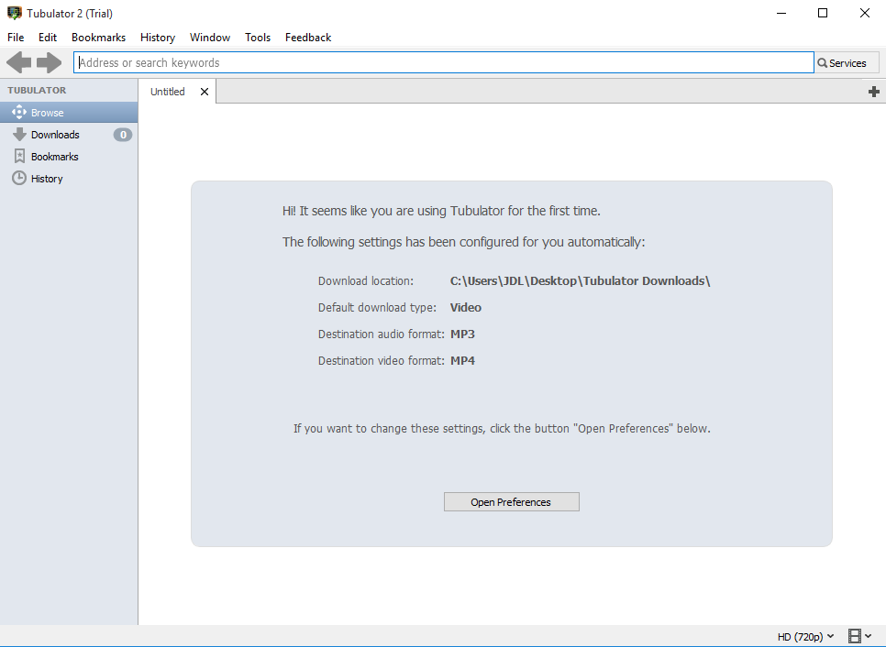Open Downloads in the sidebar
This screenshot has height=647, width=886.
coord(69,135)
